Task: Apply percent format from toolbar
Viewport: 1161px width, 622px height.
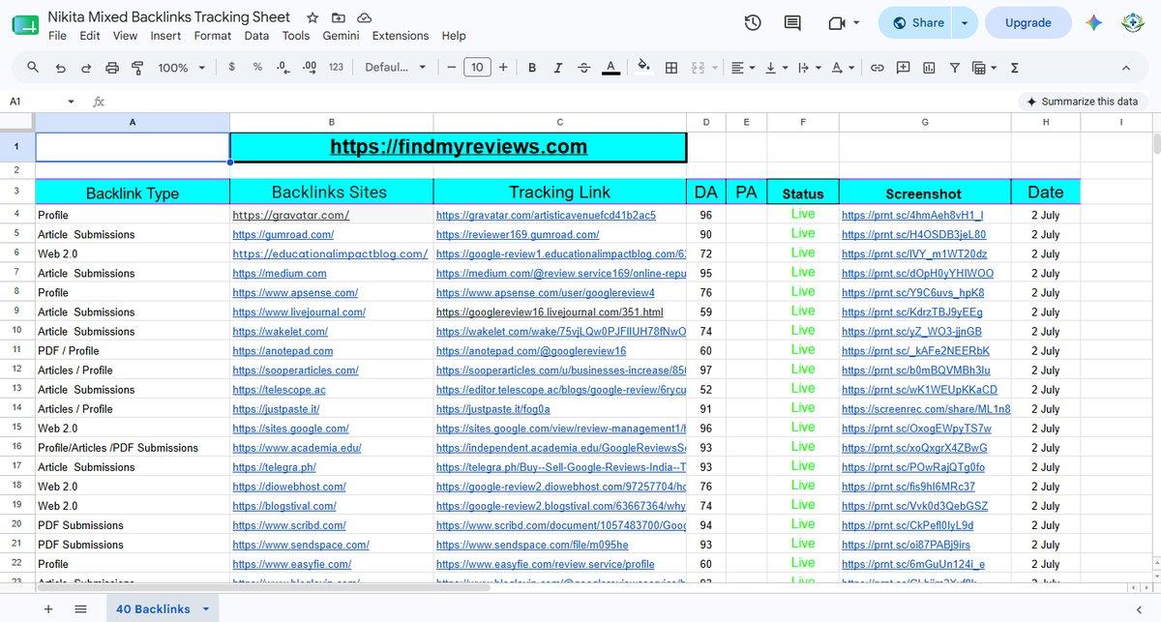Action: [257, 68]
